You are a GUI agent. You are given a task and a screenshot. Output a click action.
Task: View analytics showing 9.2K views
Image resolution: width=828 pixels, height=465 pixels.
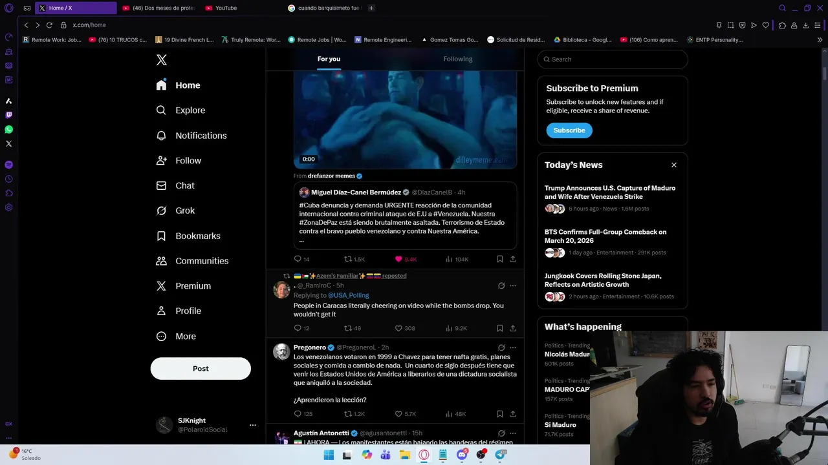457,328
